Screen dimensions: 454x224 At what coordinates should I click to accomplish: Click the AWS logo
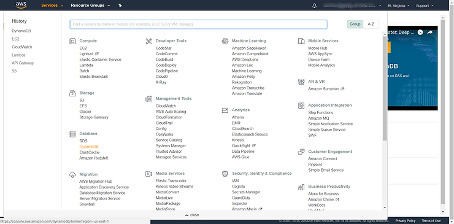pos(21,5)
